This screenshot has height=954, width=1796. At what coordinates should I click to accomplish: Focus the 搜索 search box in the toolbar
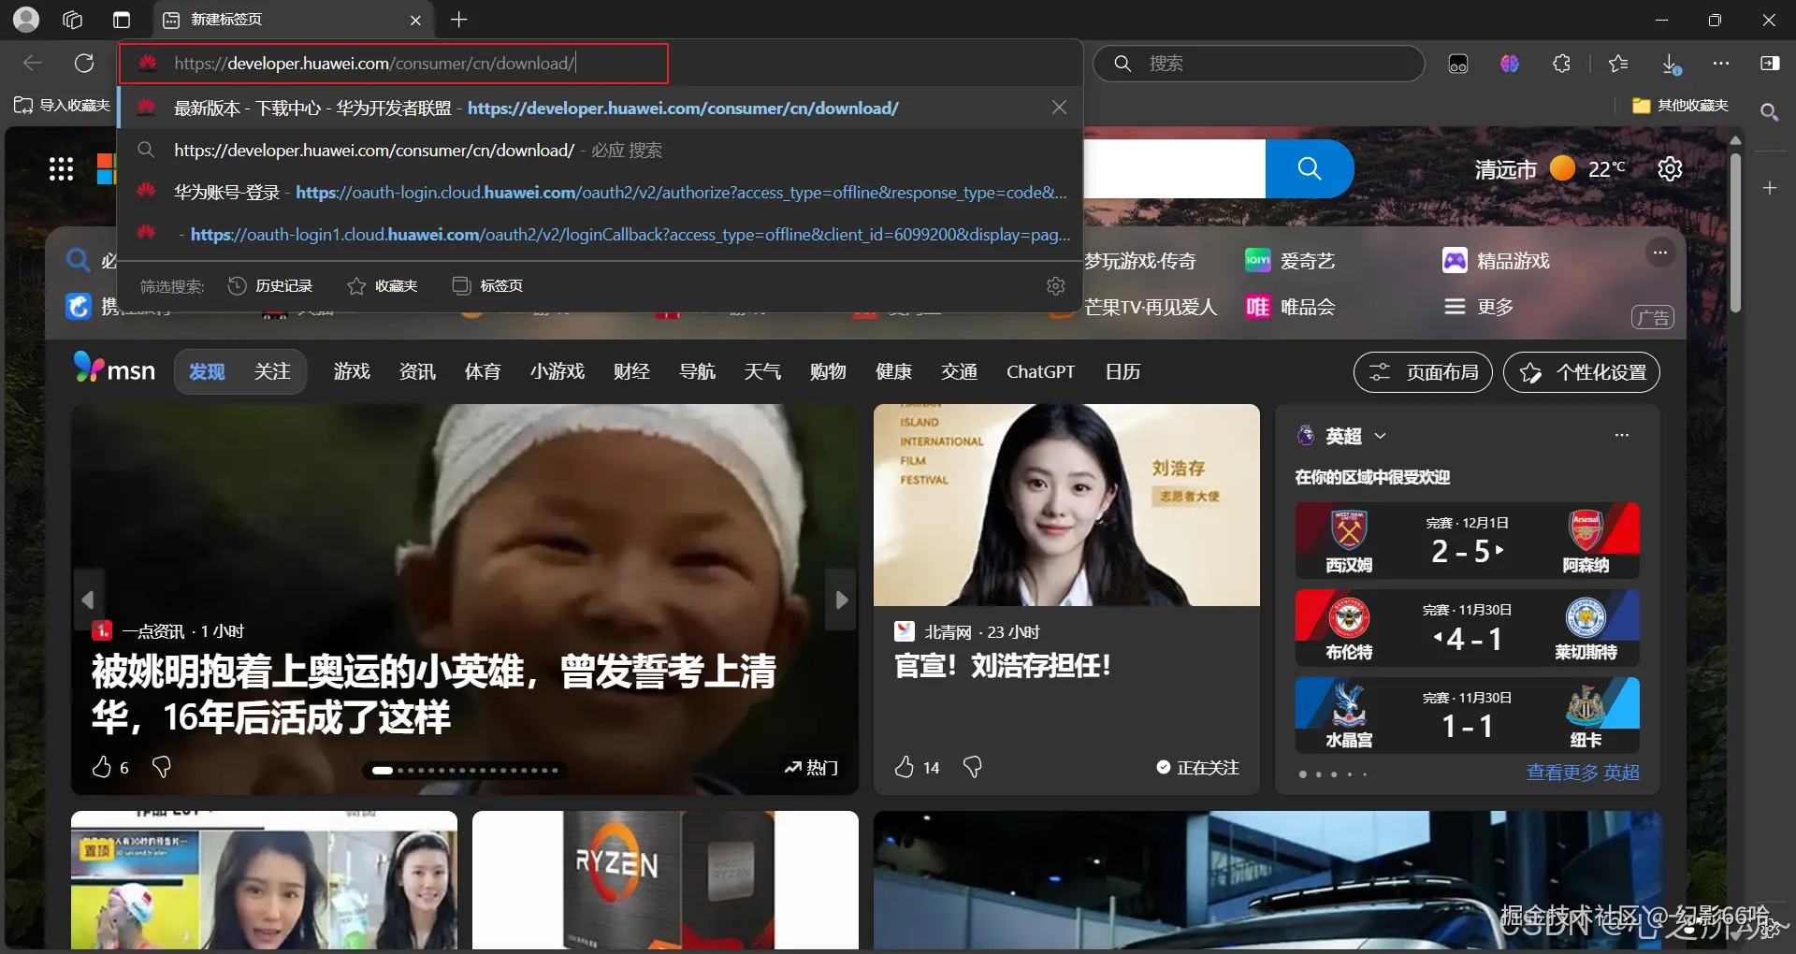(x=1259, y=64)
